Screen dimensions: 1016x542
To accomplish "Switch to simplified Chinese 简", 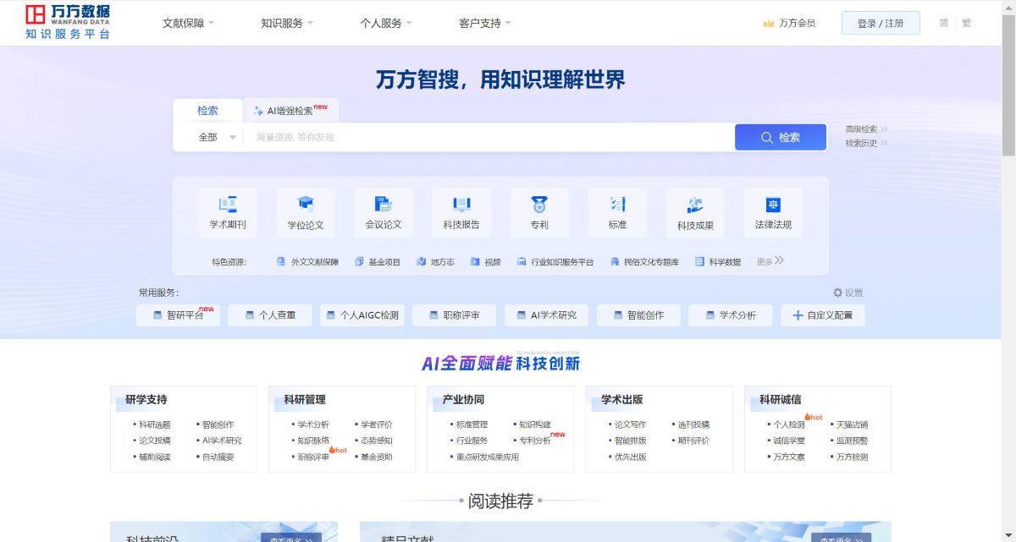I will pyautogui.click(x=943, y=23).
